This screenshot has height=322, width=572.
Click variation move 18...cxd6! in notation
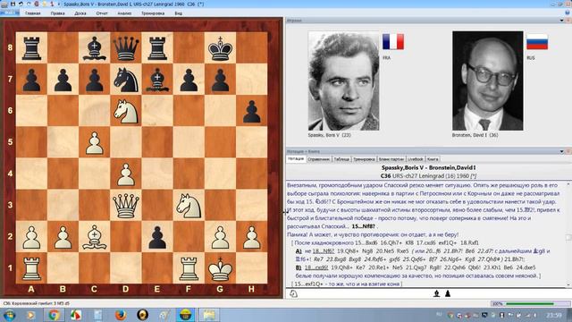tap(317, 267)
